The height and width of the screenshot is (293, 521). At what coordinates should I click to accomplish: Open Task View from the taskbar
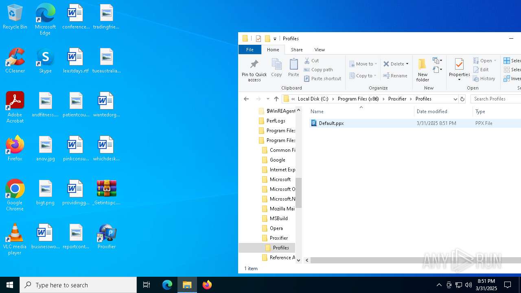tap(147, 285)
